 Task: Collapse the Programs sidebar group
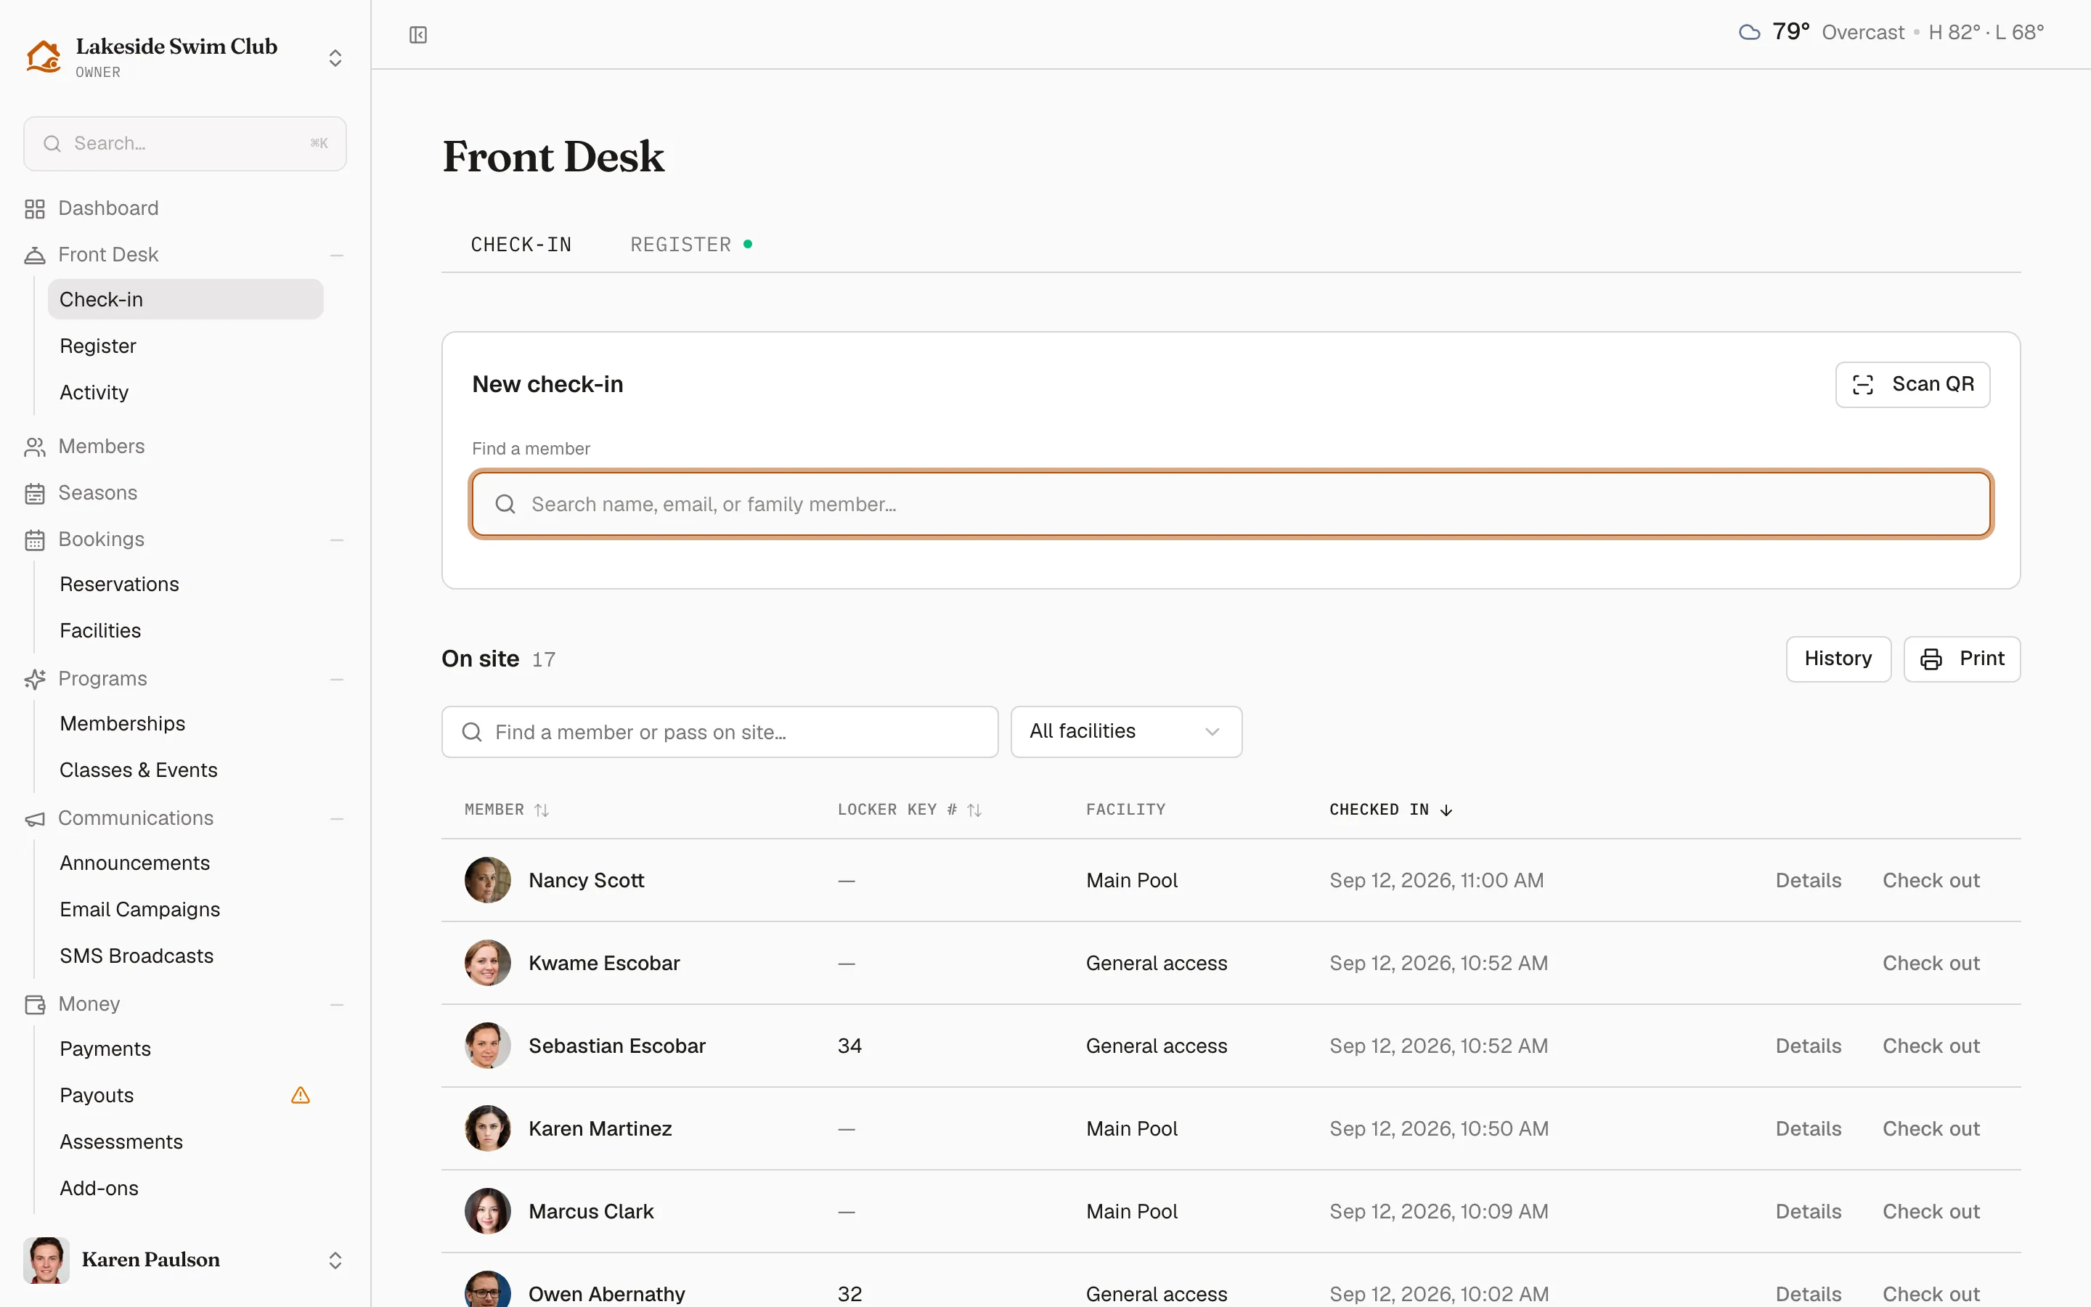337,680
